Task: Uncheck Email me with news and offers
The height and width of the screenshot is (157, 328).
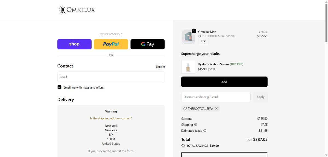Action: click(x=59, y=87)
